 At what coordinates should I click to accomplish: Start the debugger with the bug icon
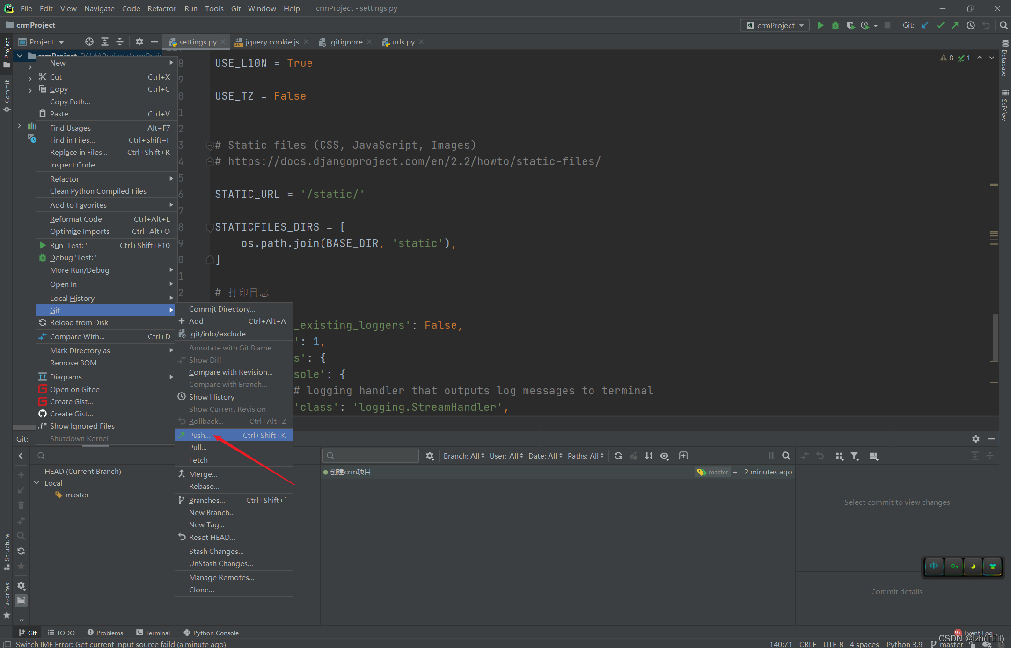pyautogui.click(x=836, y=25)
